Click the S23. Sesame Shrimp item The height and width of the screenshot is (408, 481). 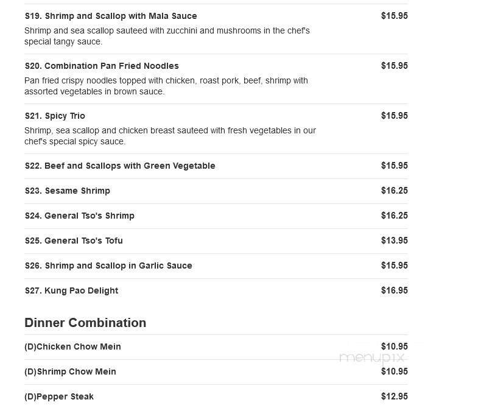click(x=68, y=191)
